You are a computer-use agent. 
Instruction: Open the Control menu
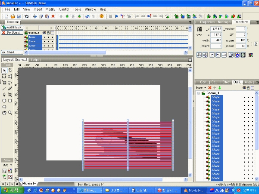(64, 9)
